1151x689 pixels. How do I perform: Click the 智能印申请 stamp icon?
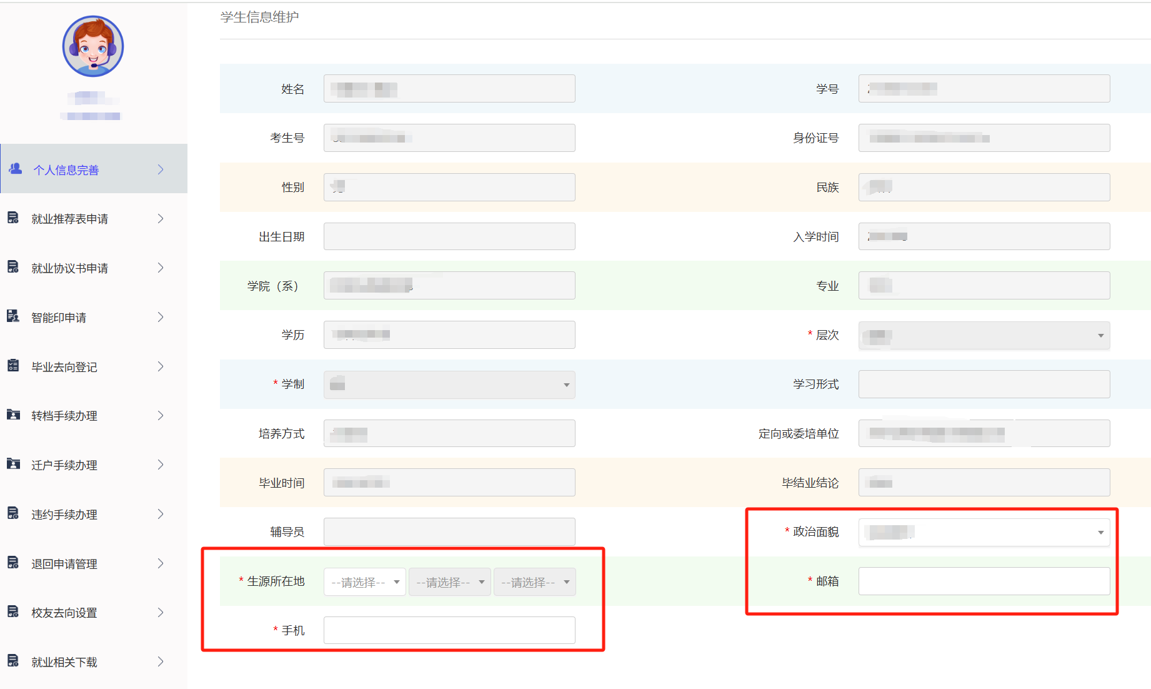point(13,316)
